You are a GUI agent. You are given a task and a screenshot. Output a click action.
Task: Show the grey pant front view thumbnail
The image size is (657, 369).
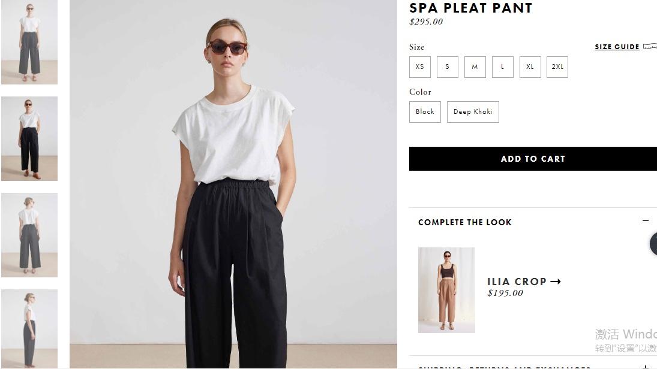[x=29, y=42]
